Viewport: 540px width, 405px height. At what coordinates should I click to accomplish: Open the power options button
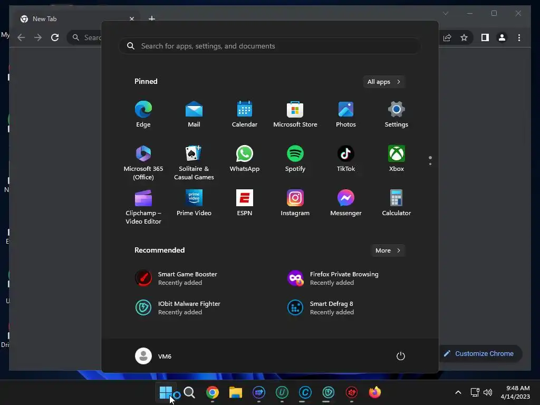click(x=401, y=356)
